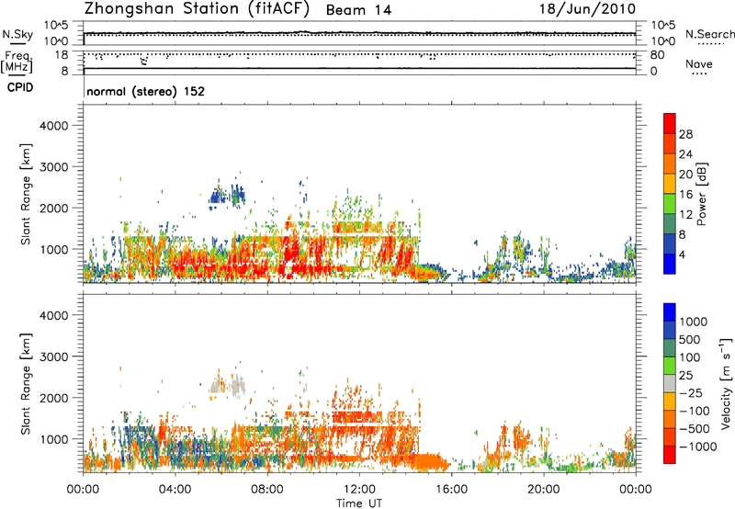This screenshot has width=735, height=509.
Task: Select the 'Freq. [MHz]' label
Action: click(x=17, y=62)
